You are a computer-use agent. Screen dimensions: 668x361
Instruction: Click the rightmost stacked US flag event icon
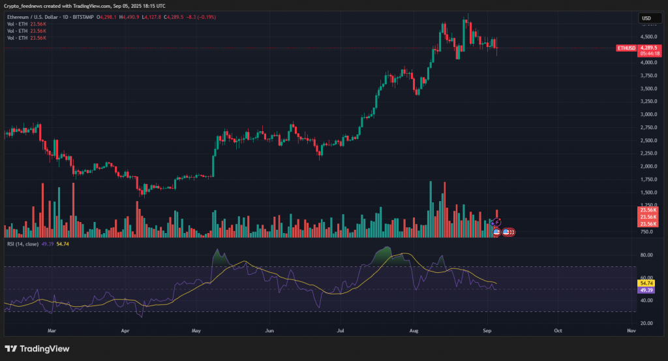pos(512,232)
